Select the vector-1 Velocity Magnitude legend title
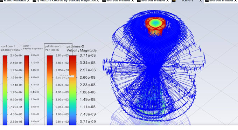The width and height of the screenshot is (238, 130). 33,47
